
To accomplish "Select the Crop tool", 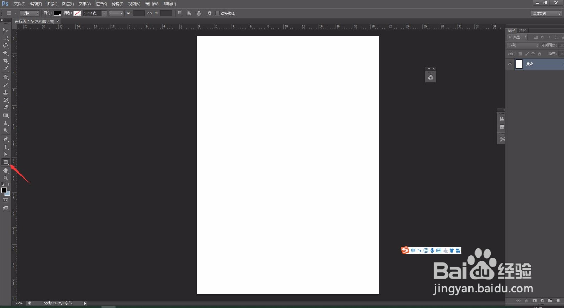I will pyautogui.click(x=5, y=61).
